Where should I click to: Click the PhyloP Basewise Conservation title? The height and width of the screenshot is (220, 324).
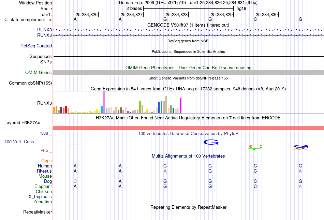pos(188,133)
